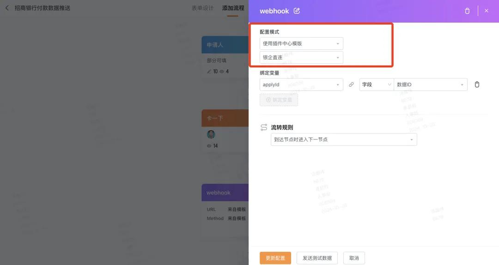Click the link icon between applyId and 字段

click(x=351, y=84)
